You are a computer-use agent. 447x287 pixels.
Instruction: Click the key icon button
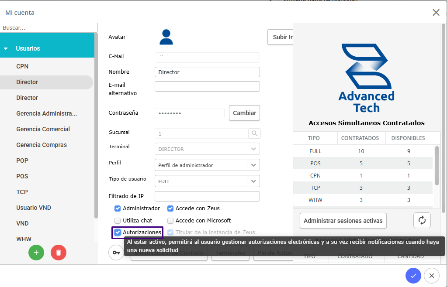116,253
